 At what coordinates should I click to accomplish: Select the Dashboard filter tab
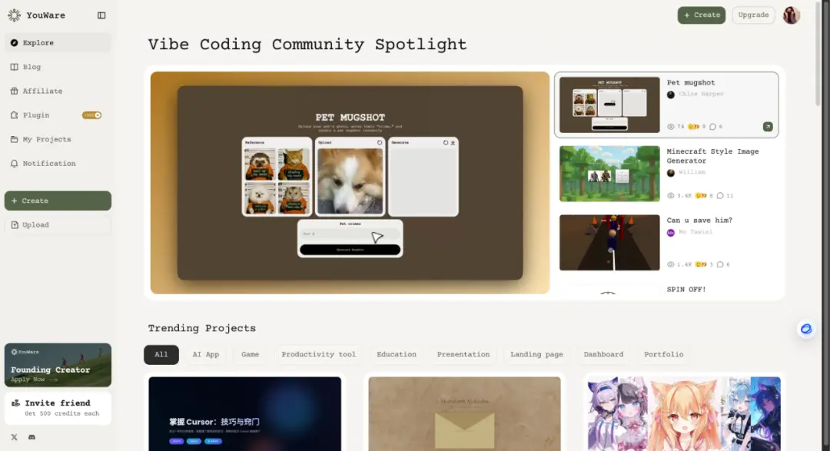pyautogui.click(x=603, y=355)
